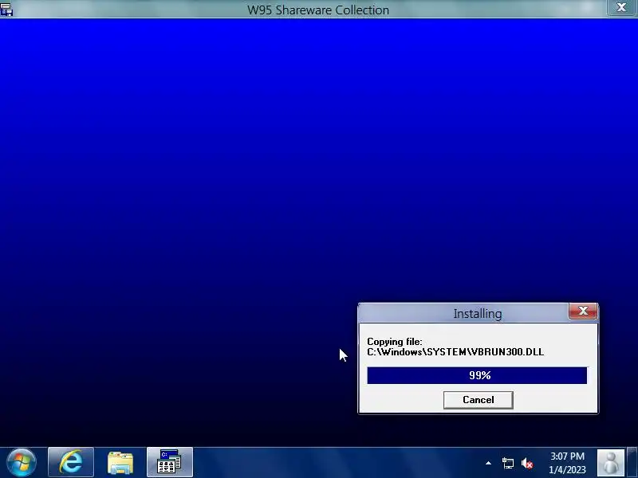The height and width of the screenshot is (478, 638).
Task: Cancel the file installation
Action: [478, 400]
